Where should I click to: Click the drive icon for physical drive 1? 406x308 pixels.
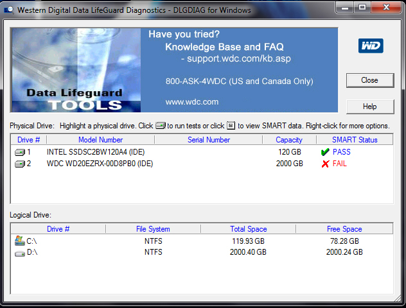coord(20,152)
